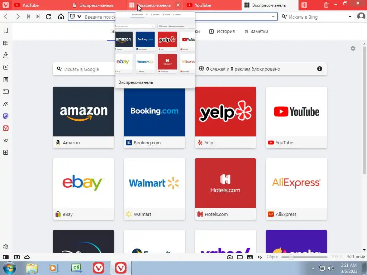Focus the Искать в Bing search field
Screen dimensions: 367x275
pyautogui.click(x=317, y=17)
